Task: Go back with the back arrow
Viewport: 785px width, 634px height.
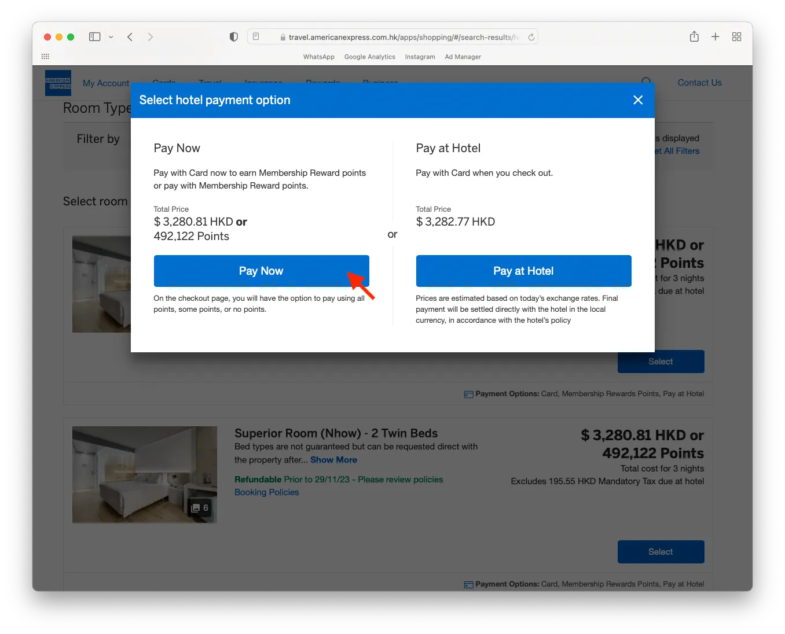Action: click(x=130, y=37)
